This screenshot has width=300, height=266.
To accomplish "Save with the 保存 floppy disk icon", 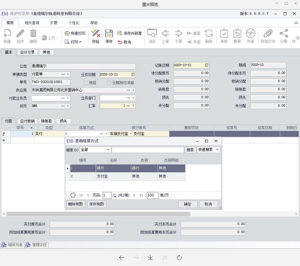I will tap(109, 33).
